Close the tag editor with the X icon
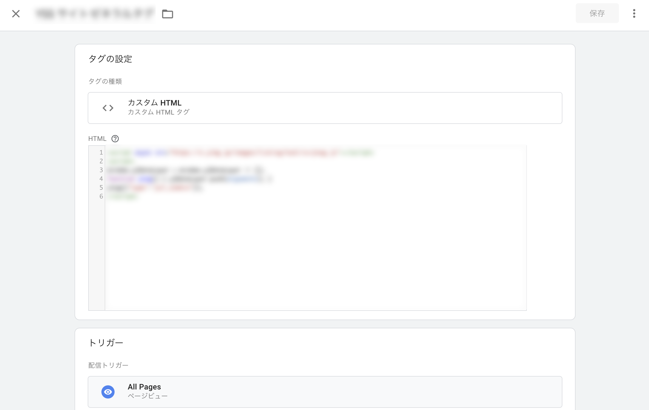 [x=16, y=13]
